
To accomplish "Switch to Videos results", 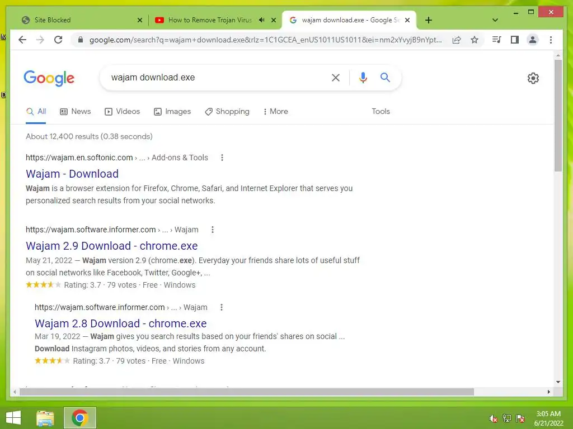I will click(122, 112).
